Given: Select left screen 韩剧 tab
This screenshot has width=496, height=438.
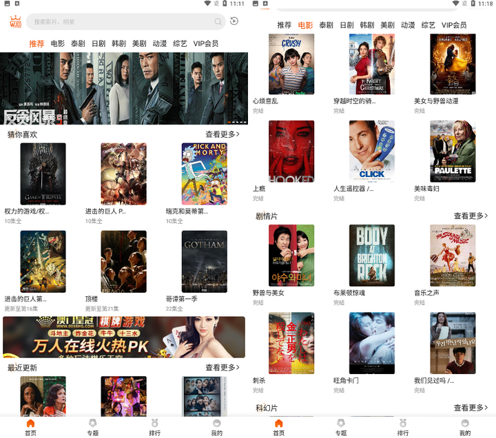Looking at the screenshot, I should coord(118,43).
